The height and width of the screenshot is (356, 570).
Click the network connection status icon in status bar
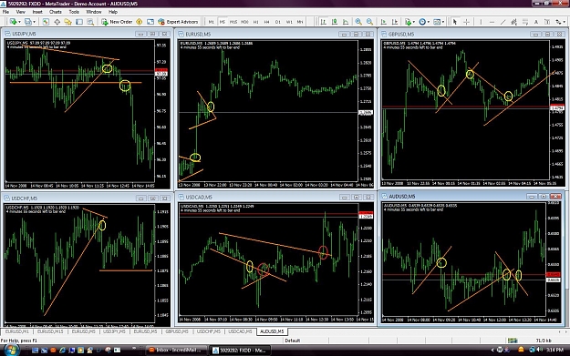[513, 341]
